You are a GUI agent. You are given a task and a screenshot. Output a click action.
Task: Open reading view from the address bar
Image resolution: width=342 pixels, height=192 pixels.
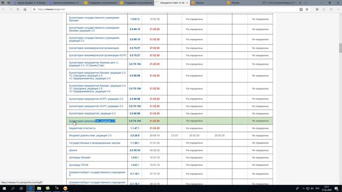tap(301, 10)
